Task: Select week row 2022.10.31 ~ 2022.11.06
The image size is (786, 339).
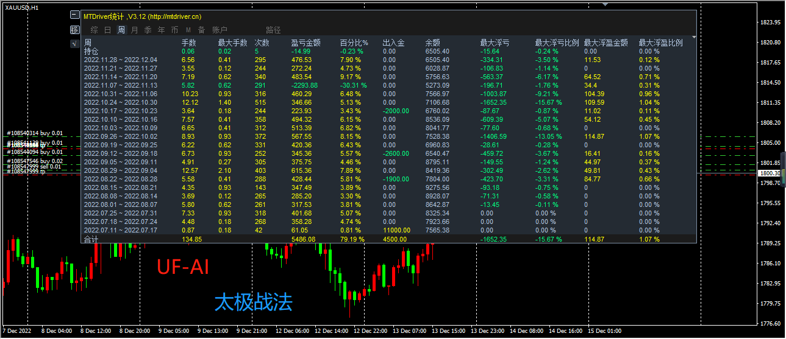Action: coord(120,94)
